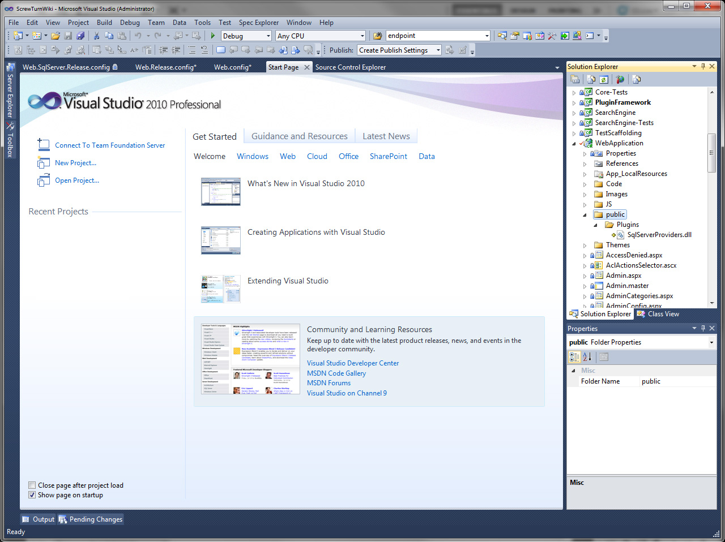Click the Save All toolbar icon
This screenshot has width=725, height=542.
80,36
